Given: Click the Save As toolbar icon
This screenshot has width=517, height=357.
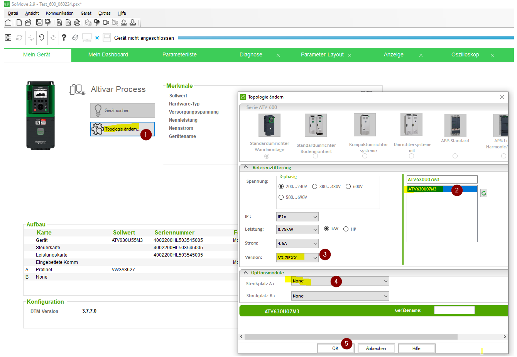Looking at the screenshot, I should tap(48, 23).
